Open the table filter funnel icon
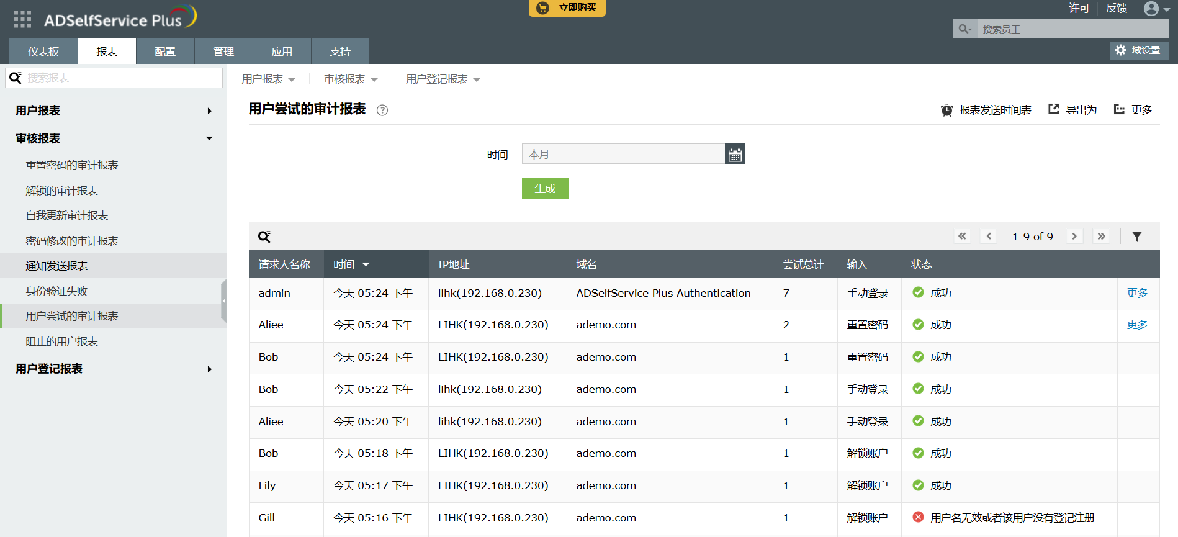Image resolution: width=1178 pixels, height=537 pixels. coord(1136,237)
